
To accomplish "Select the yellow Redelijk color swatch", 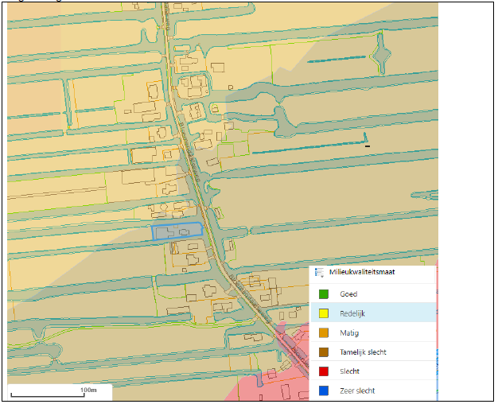I will point(324,313).
